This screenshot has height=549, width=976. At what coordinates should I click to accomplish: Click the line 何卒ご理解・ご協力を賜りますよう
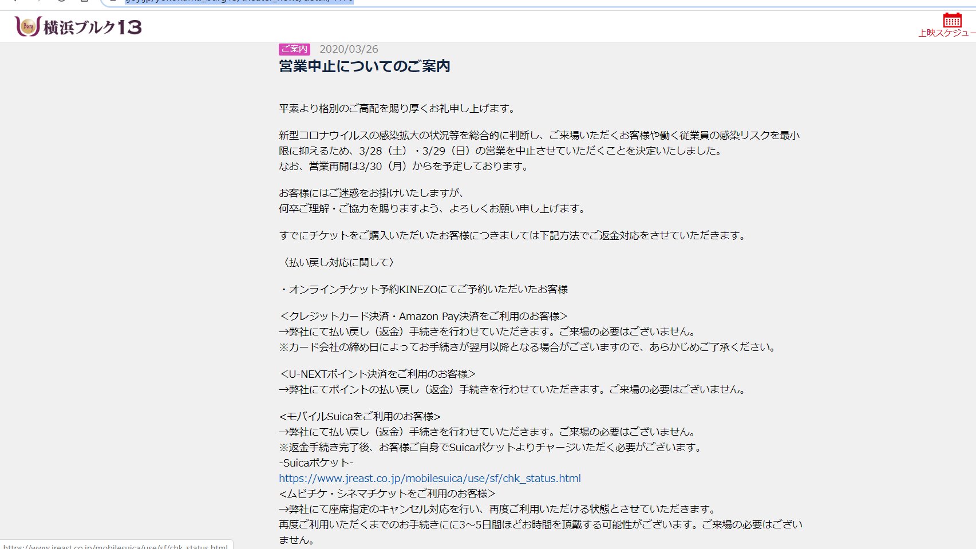click(x=433, y=208)
